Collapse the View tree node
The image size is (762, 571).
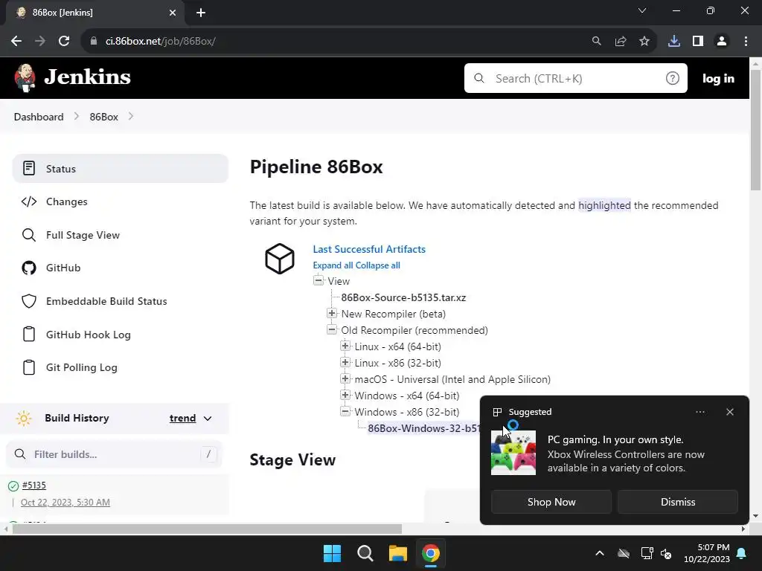318,280
